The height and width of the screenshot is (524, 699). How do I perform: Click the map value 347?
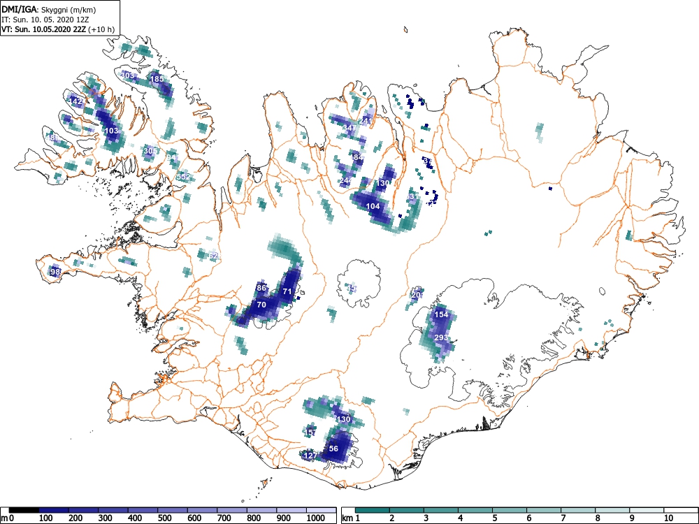350,128
